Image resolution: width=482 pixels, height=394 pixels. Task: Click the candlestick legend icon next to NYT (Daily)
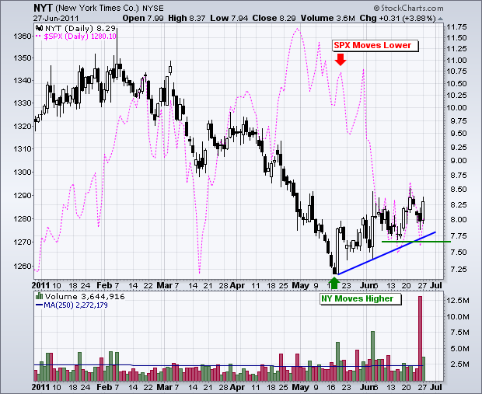(x=39, y=28)
